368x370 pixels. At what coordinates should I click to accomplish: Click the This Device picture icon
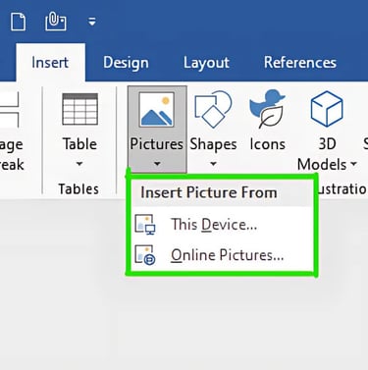point(145,225)
